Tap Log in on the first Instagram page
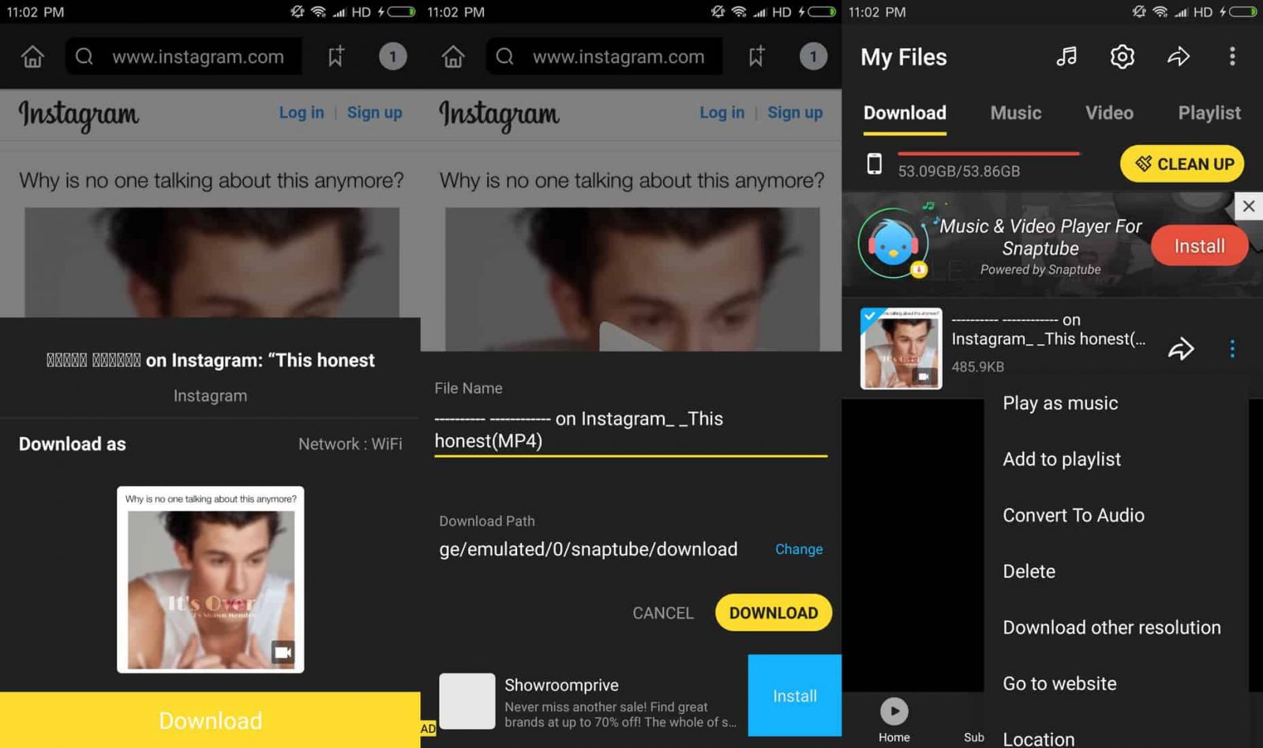 tap(302, 113)
